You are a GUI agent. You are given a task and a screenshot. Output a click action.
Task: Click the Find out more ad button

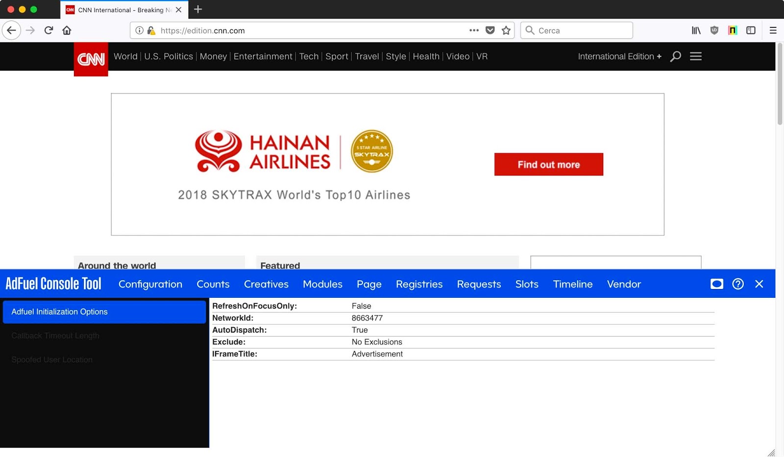tap(549, 165)
